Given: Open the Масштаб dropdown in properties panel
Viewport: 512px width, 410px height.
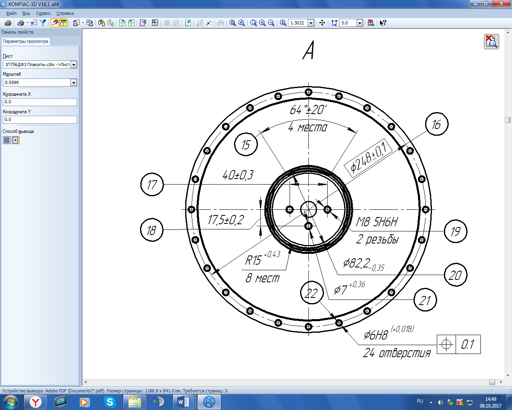Looking at the screenshot, I should click(74, 82).
